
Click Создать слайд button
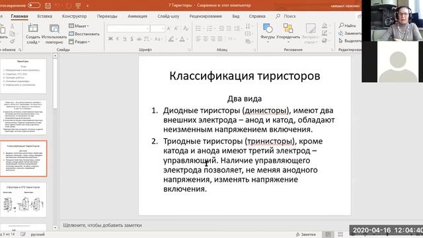pyautogui.click(x=33, y=34)
